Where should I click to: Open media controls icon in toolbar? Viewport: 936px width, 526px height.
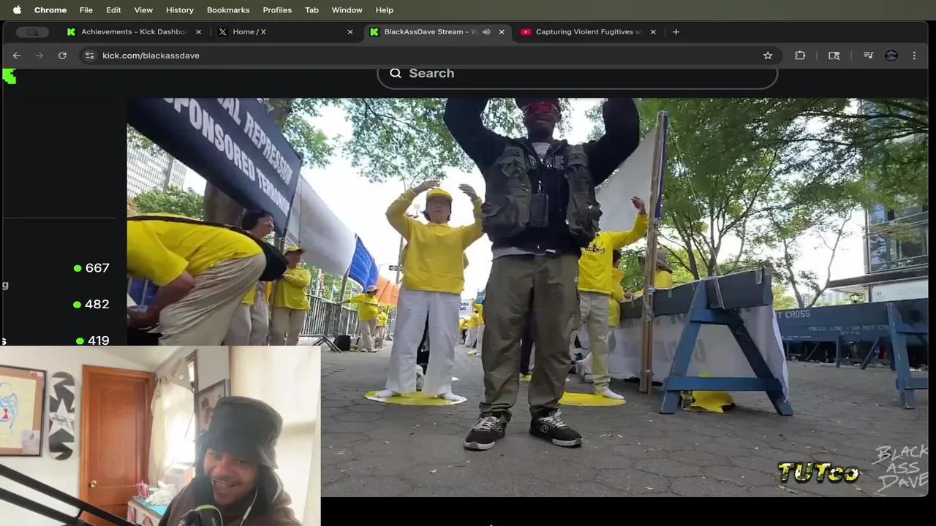pyautogui.click(x=868, y=56)
